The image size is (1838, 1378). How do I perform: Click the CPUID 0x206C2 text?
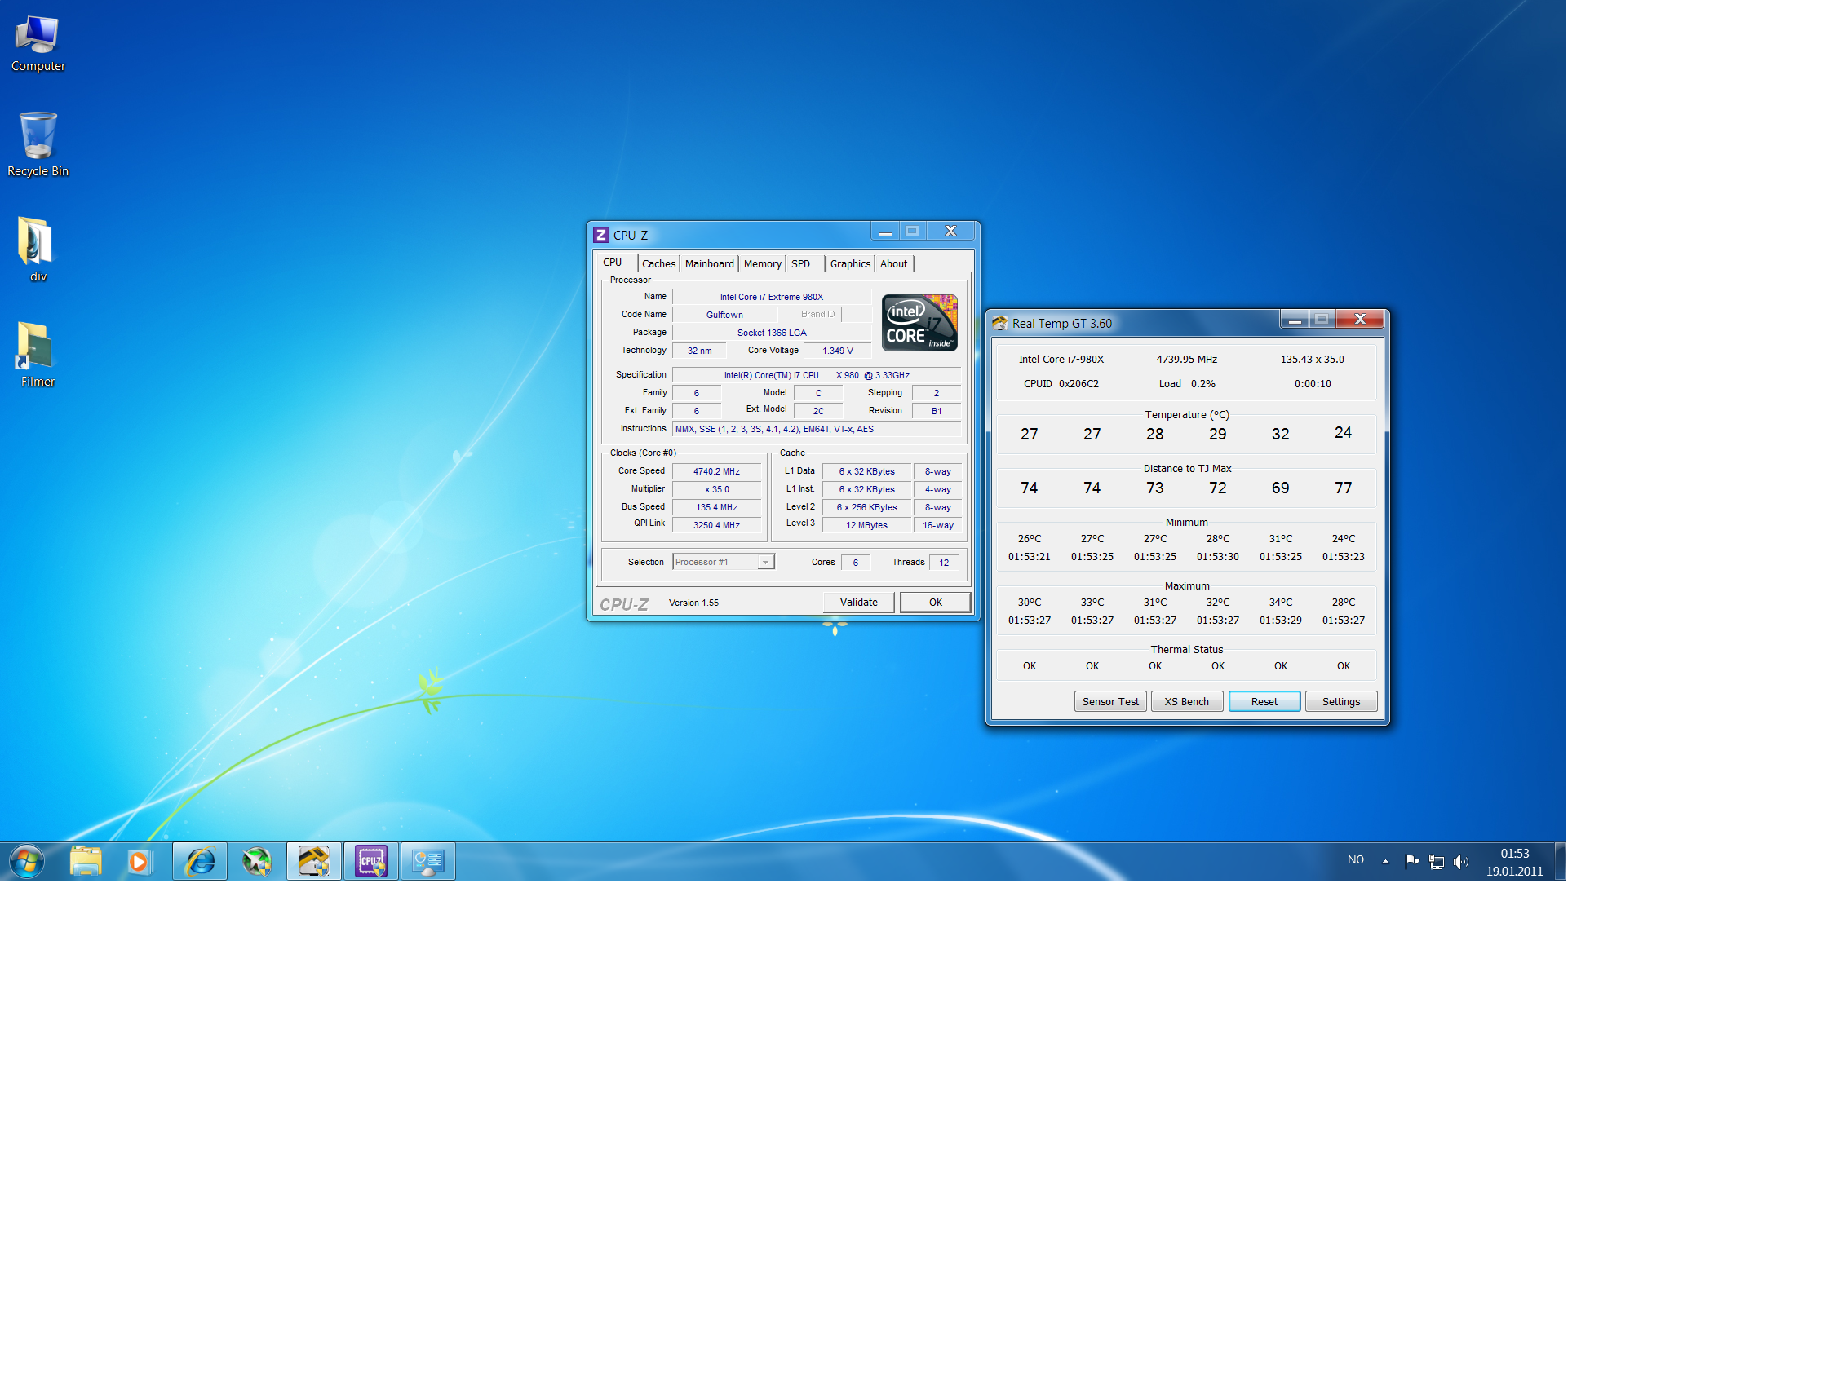click(1061, 384)
